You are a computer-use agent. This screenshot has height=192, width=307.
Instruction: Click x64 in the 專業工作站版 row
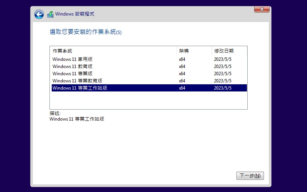(182, 88)
